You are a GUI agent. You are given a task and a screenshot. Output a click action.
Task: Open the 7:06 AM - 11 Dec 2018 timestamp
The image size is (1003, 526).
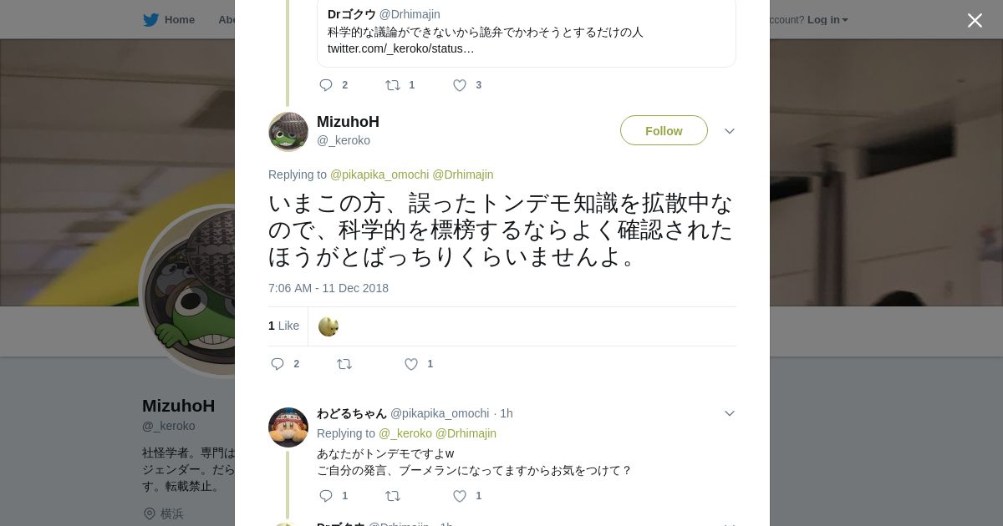[x=328, y=288]
